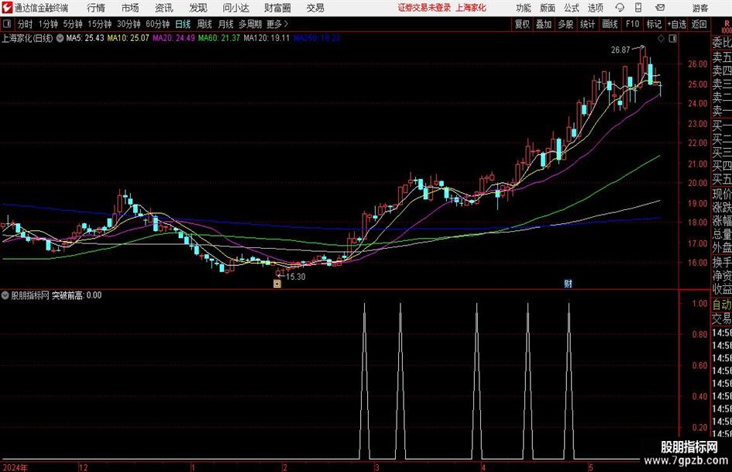Viewport: 732px width, 472px height.
Task: Click the 2024年 date axis label
Action: click(x=15, y=467)
